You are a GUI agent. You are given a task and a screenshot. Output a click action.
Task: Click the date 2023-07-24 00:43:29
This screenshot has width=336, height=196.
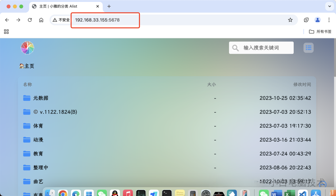(285, 154)
